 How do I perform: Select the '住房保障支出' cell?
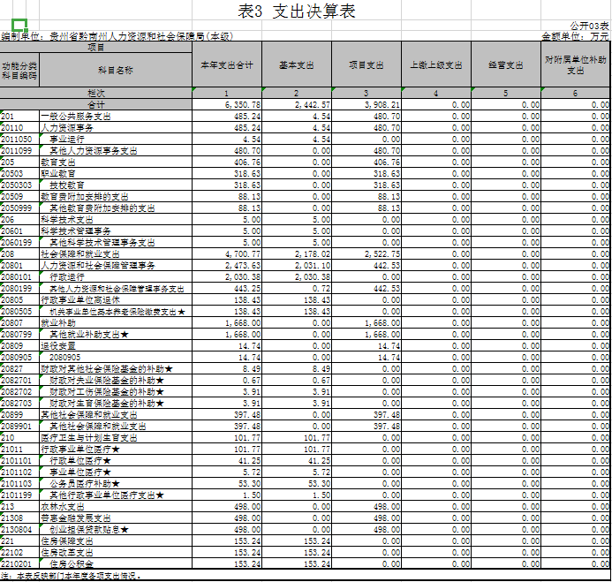click(116, 541)
